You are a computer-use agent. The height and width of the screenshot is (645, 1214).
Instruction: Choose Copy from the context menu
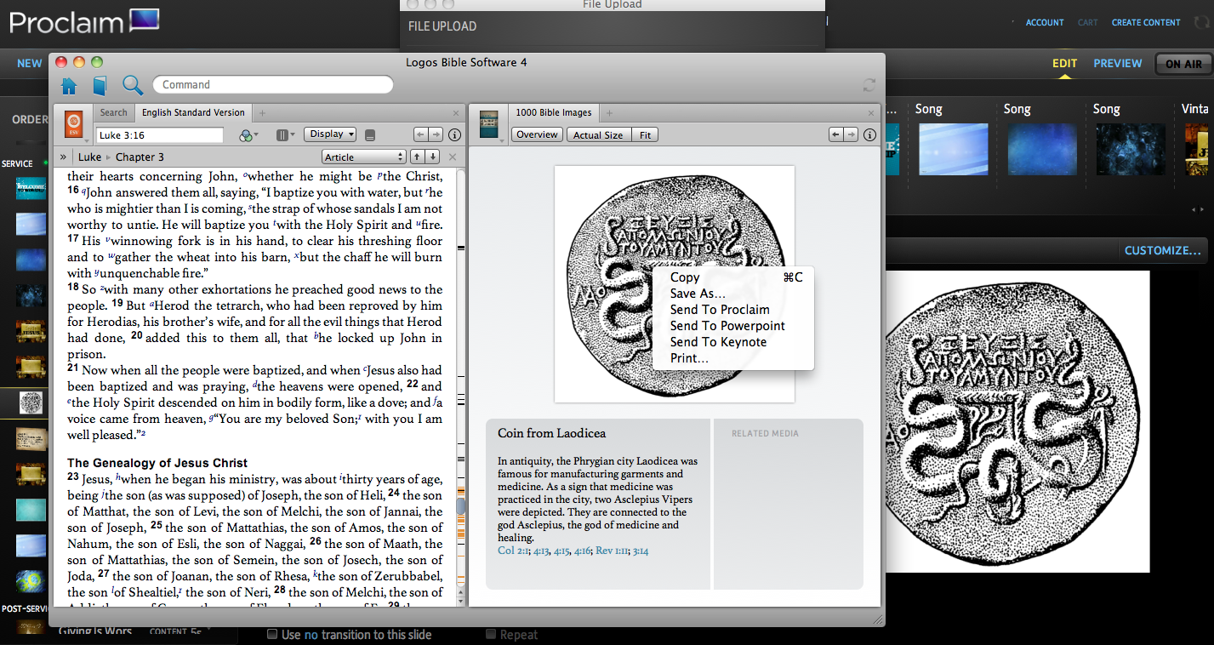click(x=732, y=277)
